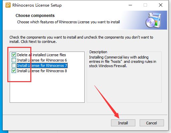Enable the Rhinoceros 6 license checkbox
Viewport: 171px width, 133px height.
(x=14, y=60)
